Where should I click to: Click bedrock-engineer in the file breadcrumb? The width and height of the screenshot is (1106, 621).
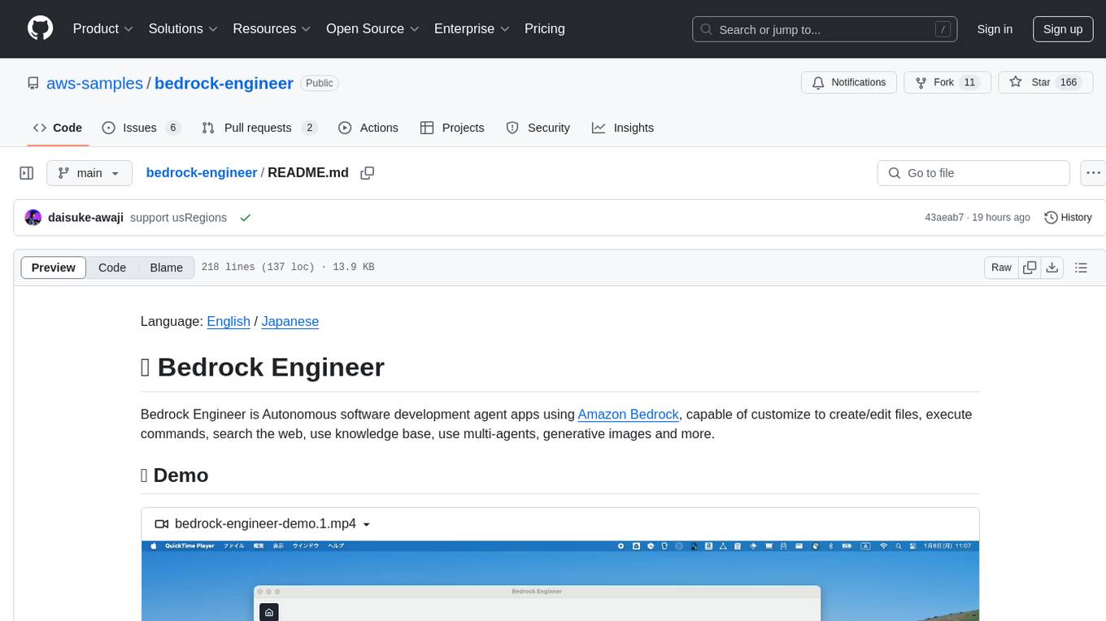coord(202,172)
